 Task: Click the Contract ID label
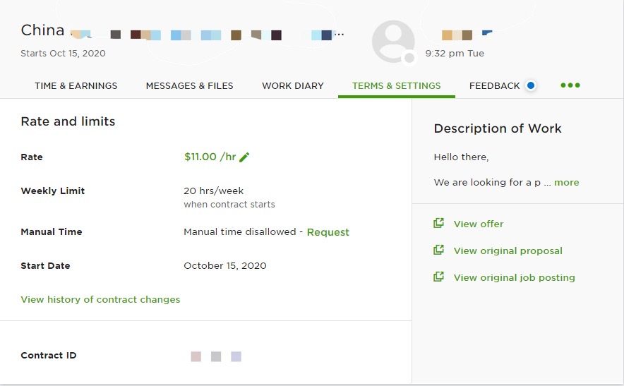tap(49, 355)
